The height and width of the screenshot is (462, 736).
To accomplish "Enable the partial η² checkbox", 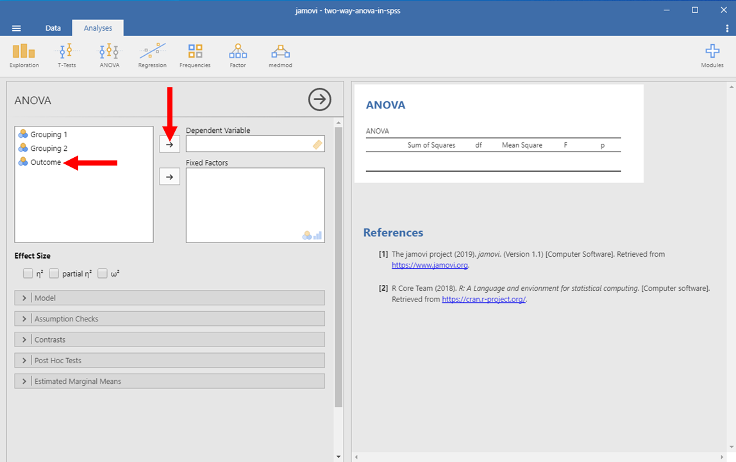I will pos(54,273).
